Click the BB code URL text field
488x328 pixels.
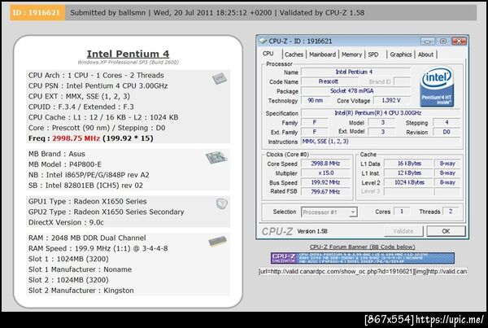click(x=363, y=271)
